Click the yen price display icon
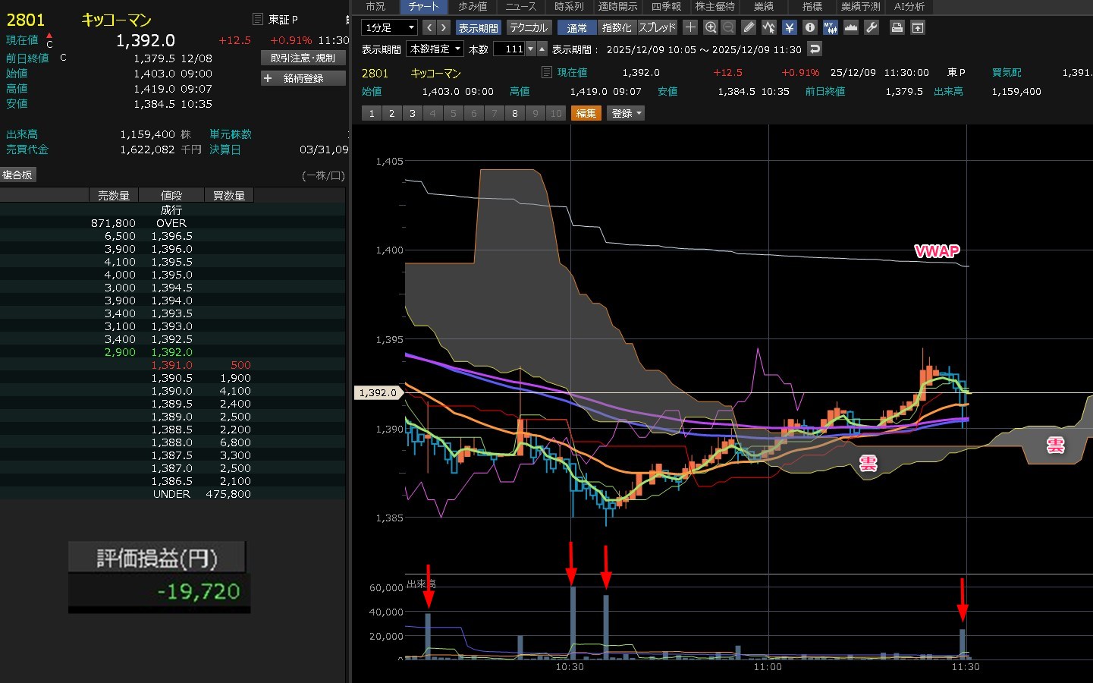 (x=790, y=27)
